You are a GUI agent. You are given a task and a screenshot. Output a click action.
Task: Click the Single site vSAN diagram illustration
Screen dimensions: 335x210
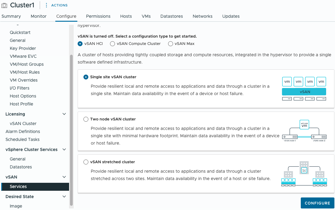[x=304, y=89]
